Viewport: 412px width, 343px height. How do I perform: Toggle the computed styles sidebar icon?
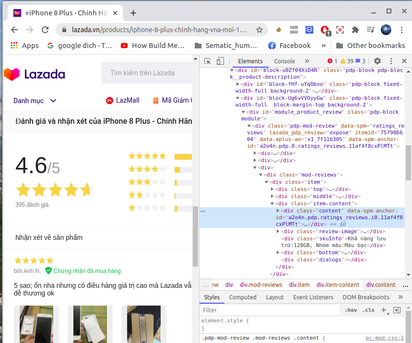coord(397,310)
